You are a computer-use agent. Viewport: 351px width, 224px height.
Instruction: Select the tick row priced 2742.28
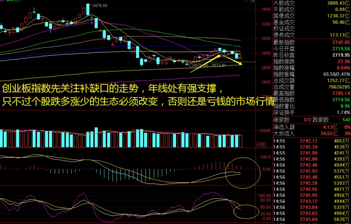(x=312, y=183)
